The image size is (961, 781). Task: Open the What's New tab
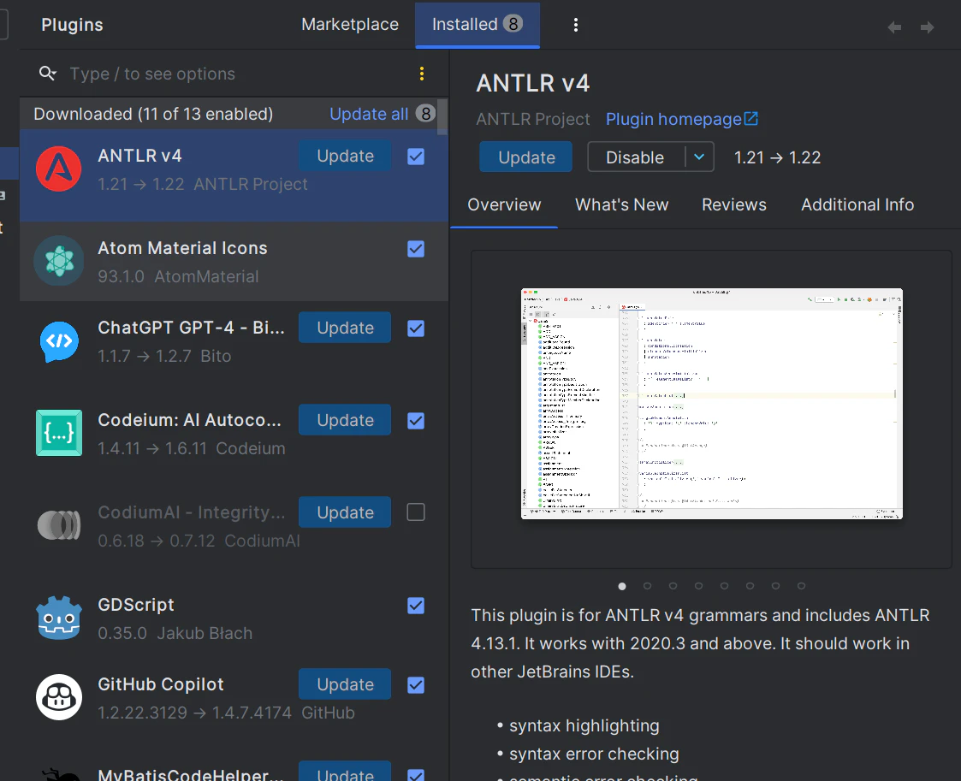click(x=621, y=204)
